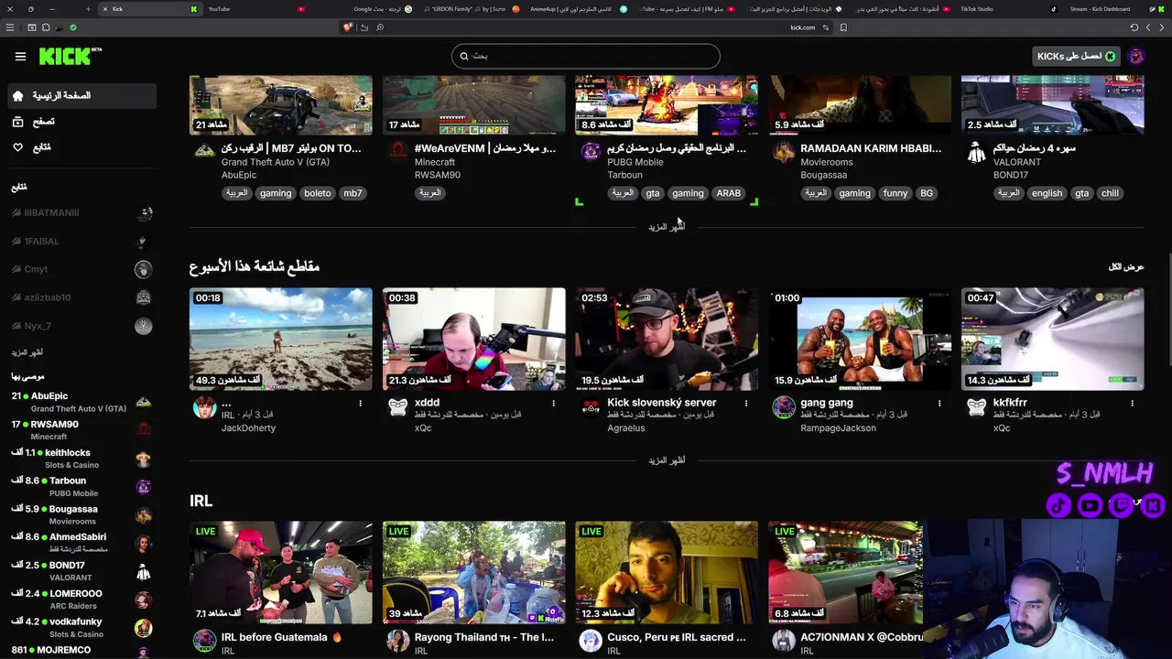This screenshot has width=1172, height=659.
Task: Click the BOND17 avatar in sidebar
Action: pyautogui.click(x=143, y=572)
